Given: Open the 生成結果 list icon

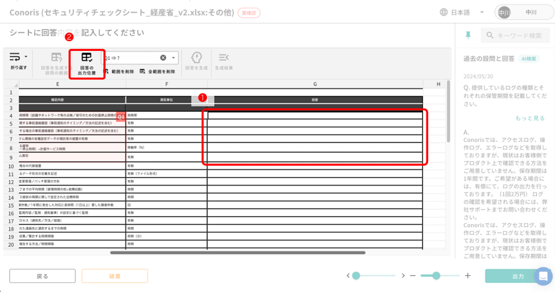Looking at the screenshot, I should click(224, 57).
